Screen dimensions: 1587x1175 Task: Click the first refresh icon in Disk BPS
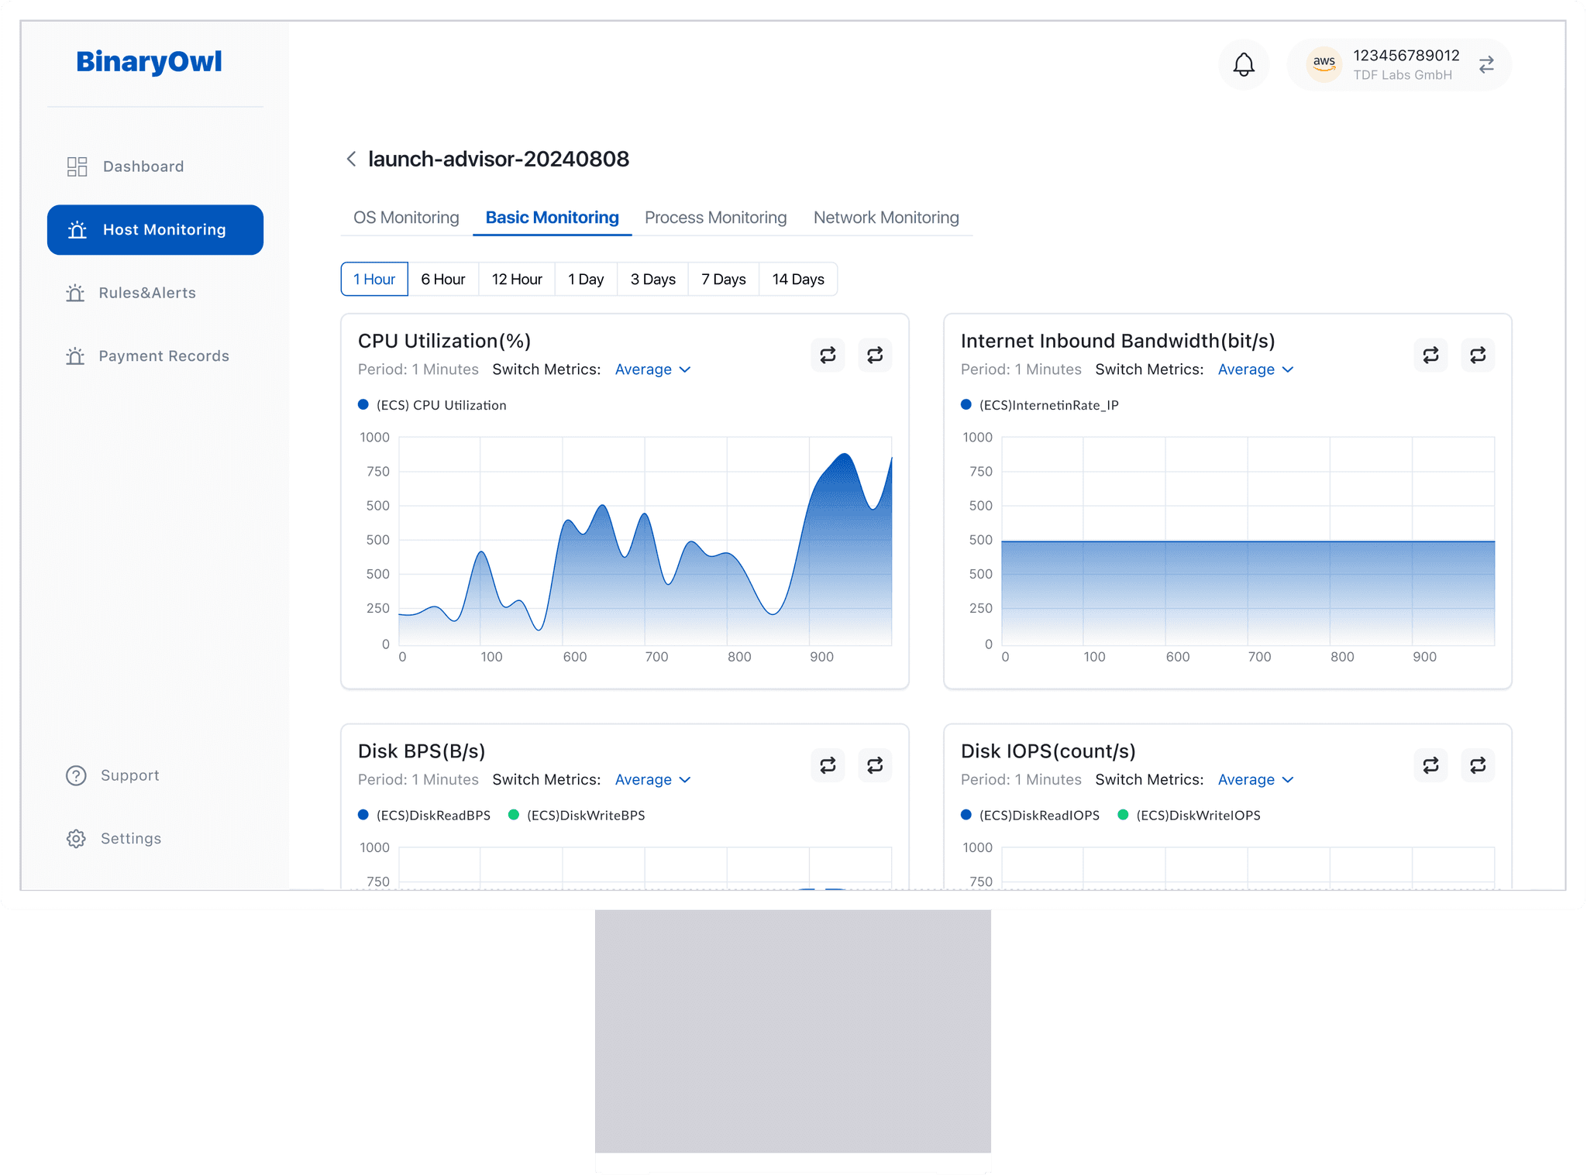(x=828, y=765)
